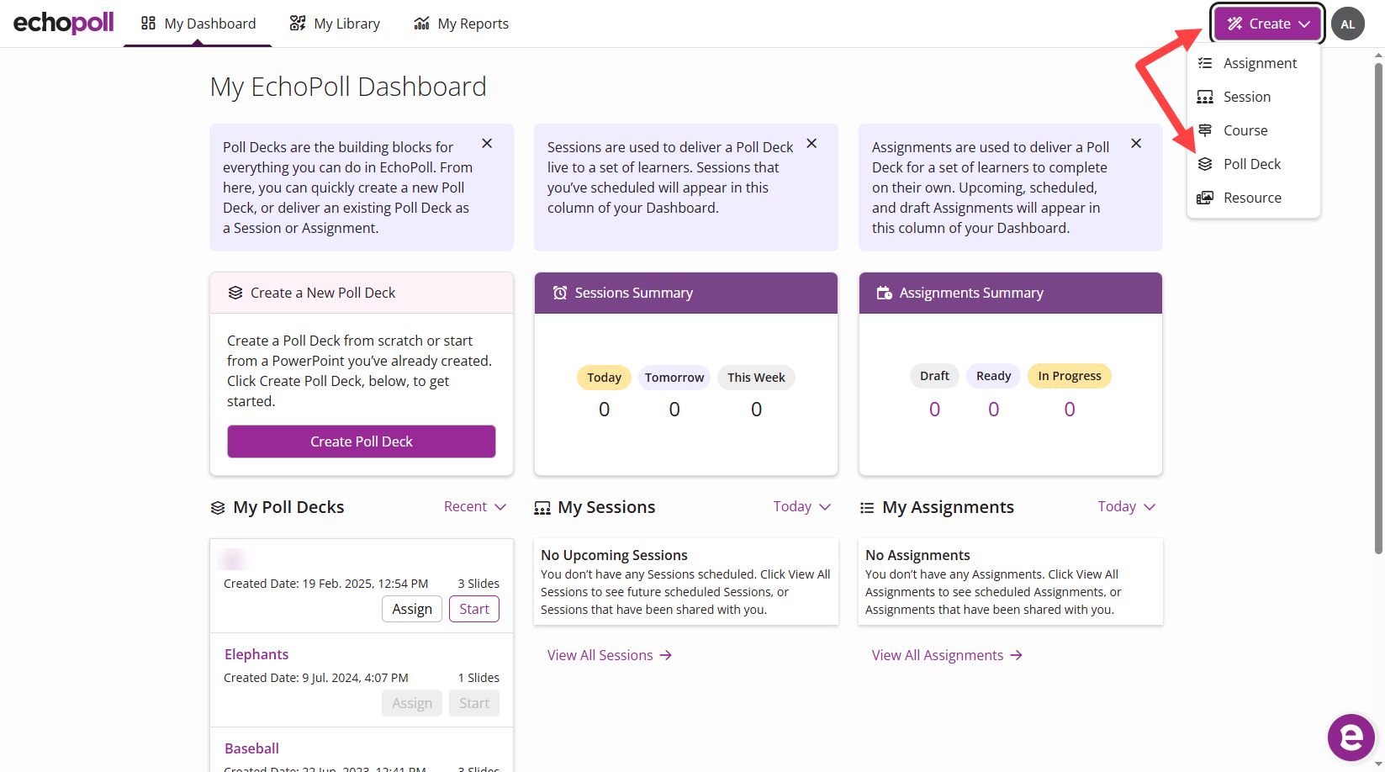This screenshot has height=772, width=1385.
Task: Click the echopoll logo
Action: point(64,23)
